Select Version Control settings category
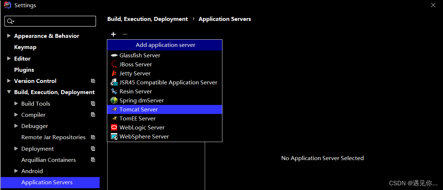This screenshot has width=443, height=190. [35, 81]
